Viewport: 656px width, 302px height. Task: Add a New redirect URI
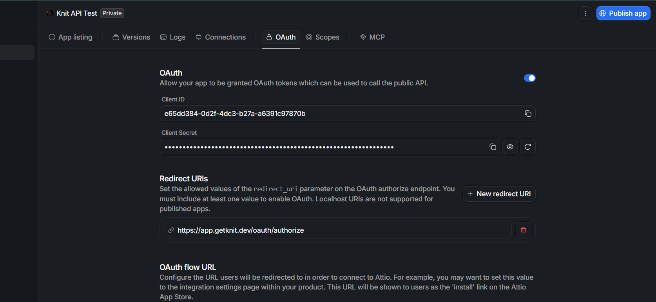pos(499,194)
